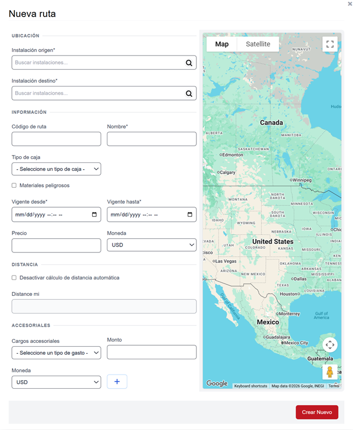Click Houston city on map
Image resolution: width=353 pixels, height=430 pixels.
(x=290, y=294)
